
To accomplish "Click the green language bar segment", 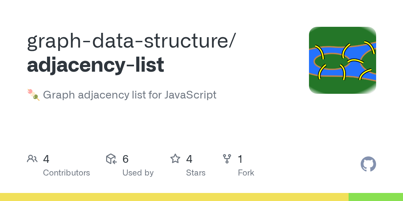I will pyautogui.click(x=375, y=197).
